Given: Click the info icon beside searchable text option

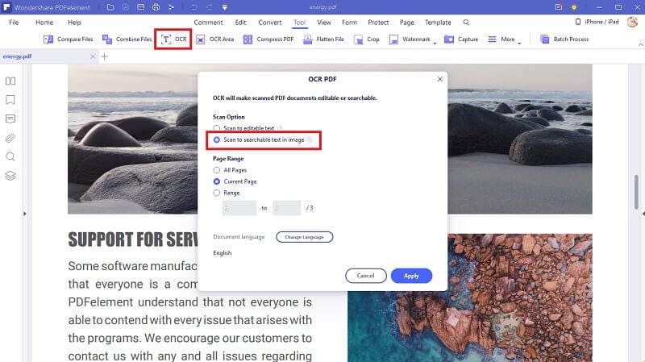Looking at the screenshot, I should [x=310, y=139].
